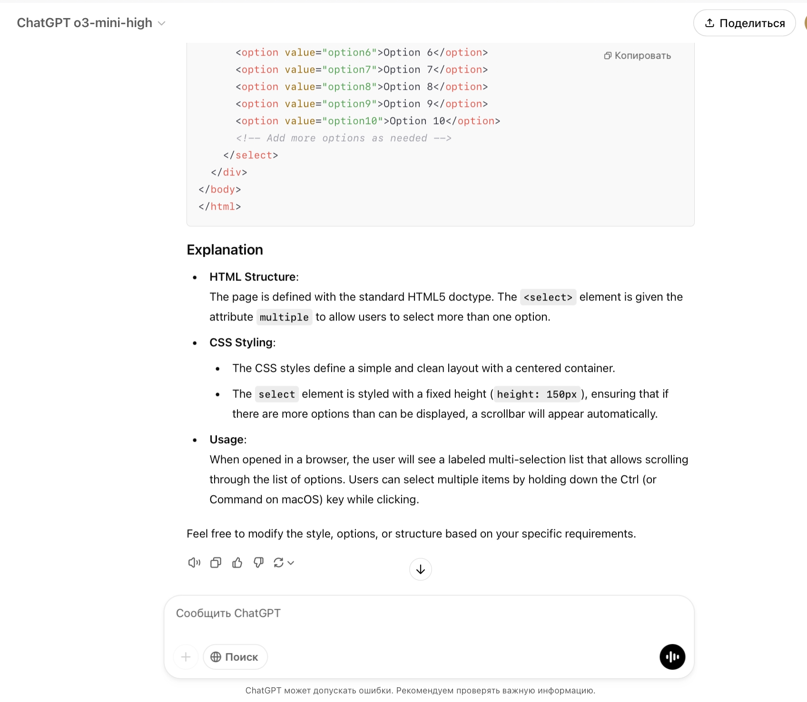Click Копировать to copy the code
This screenshot has height=702, width=807.
pos(642,56)
